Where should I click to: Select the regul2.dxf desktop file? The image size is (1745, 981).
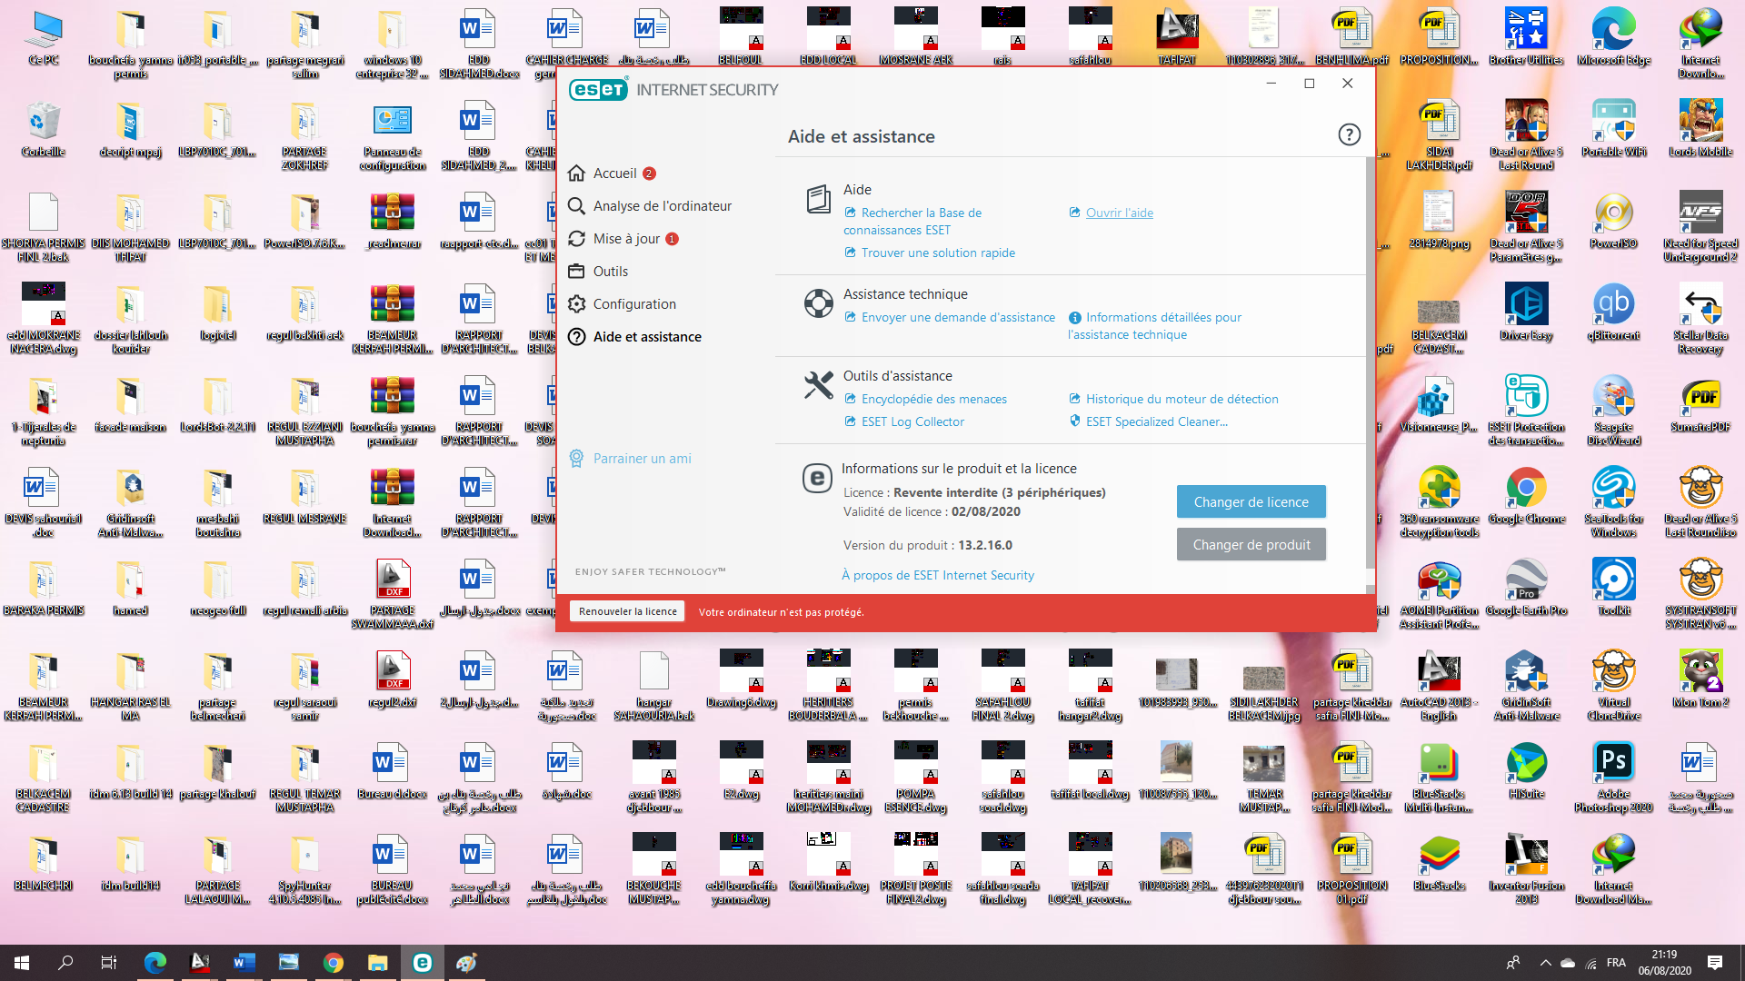(393, 679)
